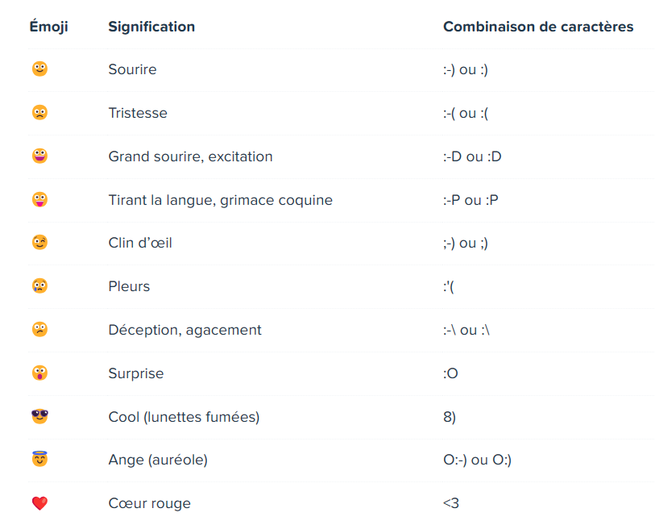Click the annoyed face emoji
Image resolution: width=655 pixels, height=525 pixels.
39,330
